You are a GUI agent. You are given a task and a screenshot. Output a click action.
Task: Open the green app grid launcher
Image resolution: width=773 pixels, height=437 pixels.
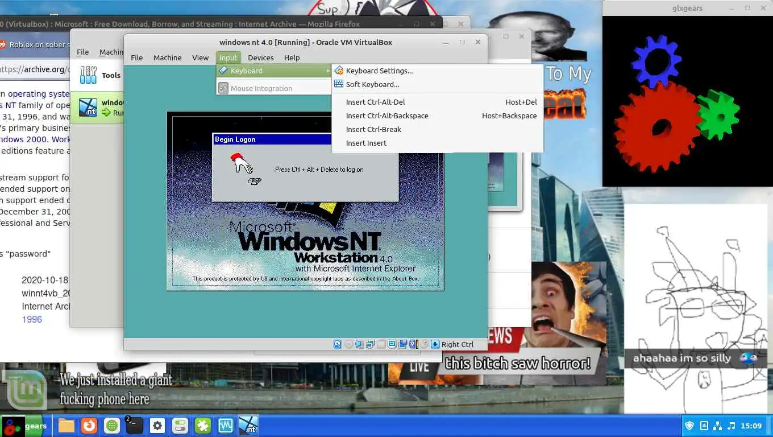[111, 426]
